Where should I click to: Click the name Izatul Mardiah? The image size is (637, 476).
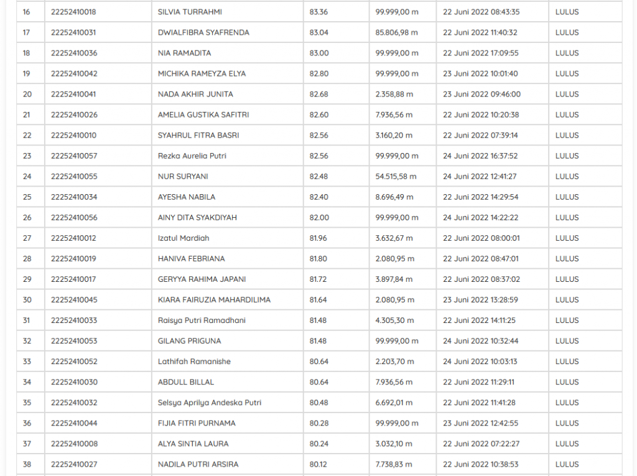184,238
